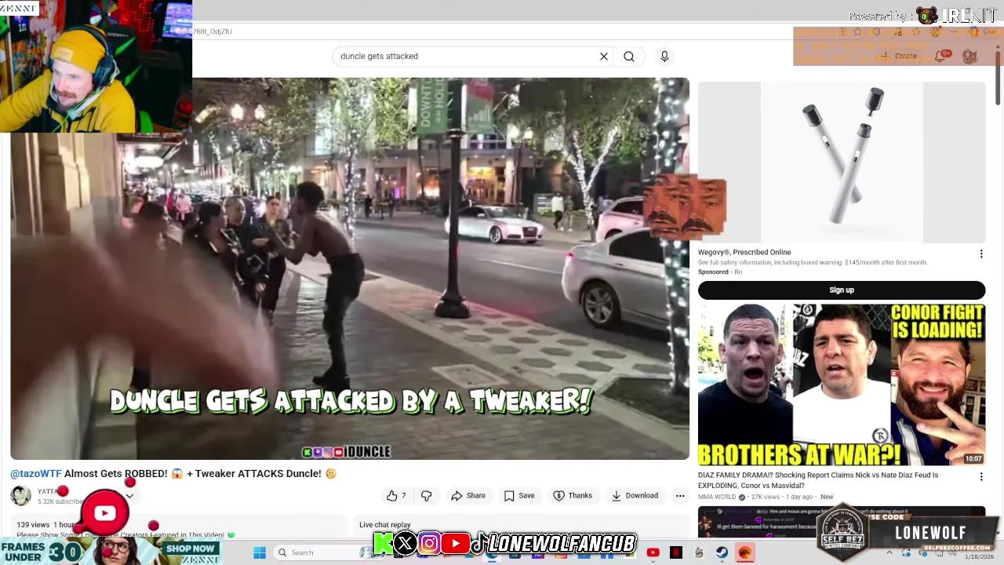Viewport: 1004px width, 565px height.
Task: Share the video
Action: (x=468, y=496)
